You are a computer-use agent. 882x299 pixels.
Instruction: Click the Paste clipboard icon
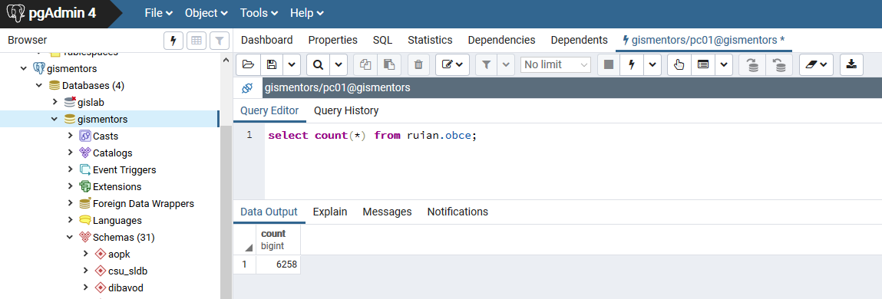[x=388, y=64]
